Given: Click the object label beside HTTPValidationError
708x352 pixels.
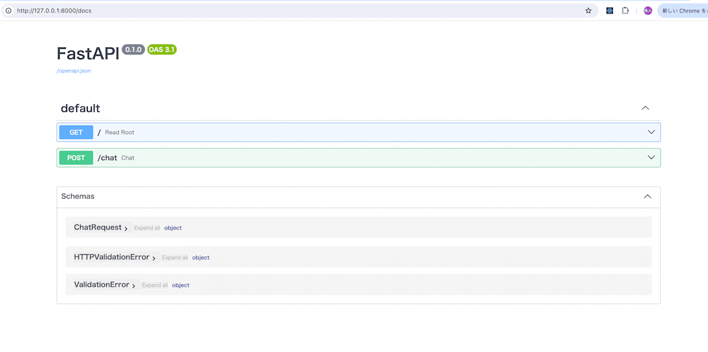Looking at the screenshot, I should point(201,258).
